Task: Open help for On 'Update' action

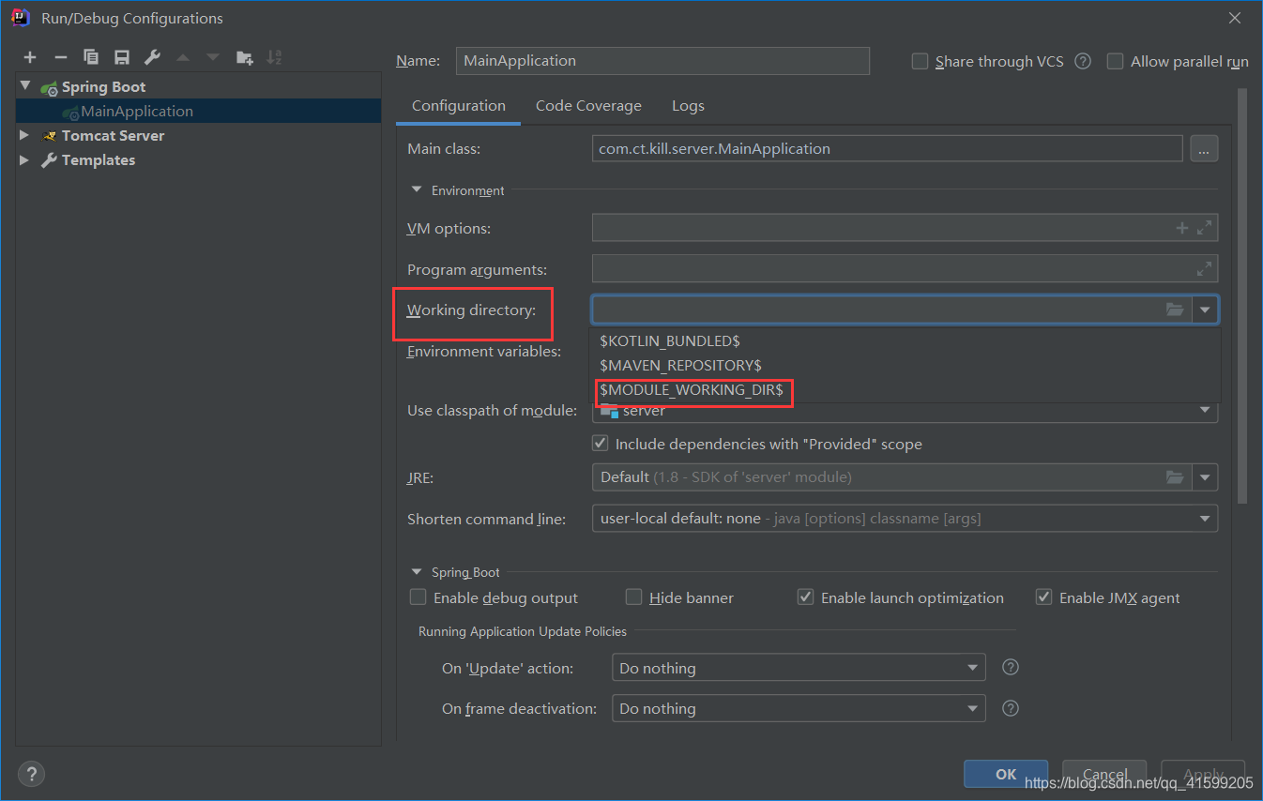Action: click(1011, 667)
